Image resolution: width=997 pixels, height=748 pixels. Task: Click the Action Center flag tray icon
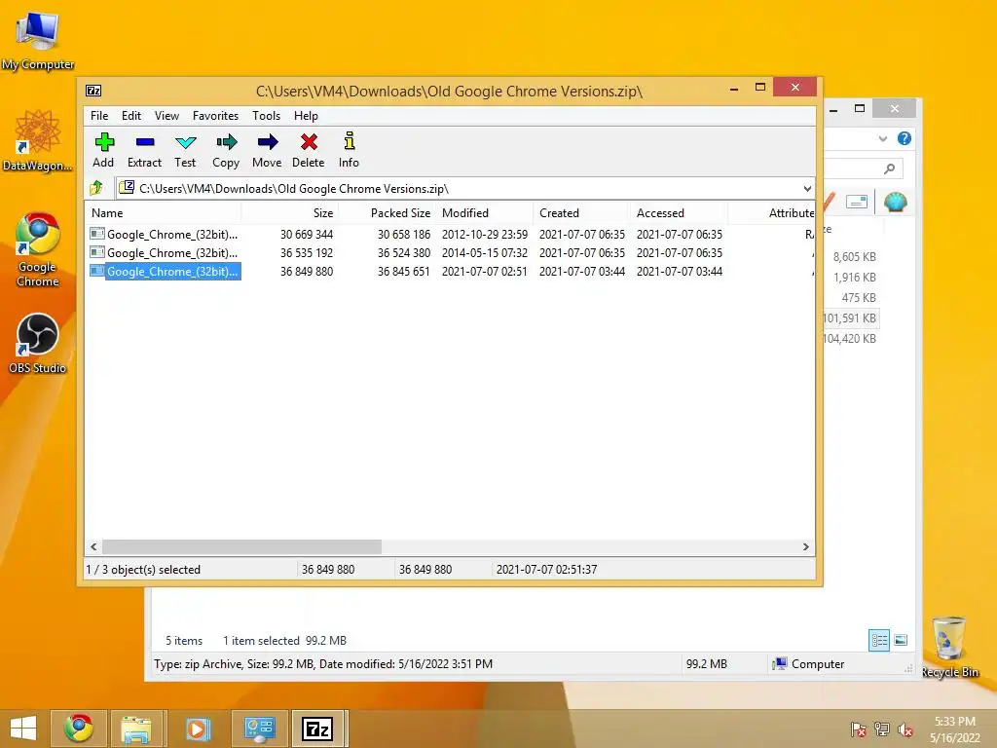pyautogui.click(x=859, y=729)
